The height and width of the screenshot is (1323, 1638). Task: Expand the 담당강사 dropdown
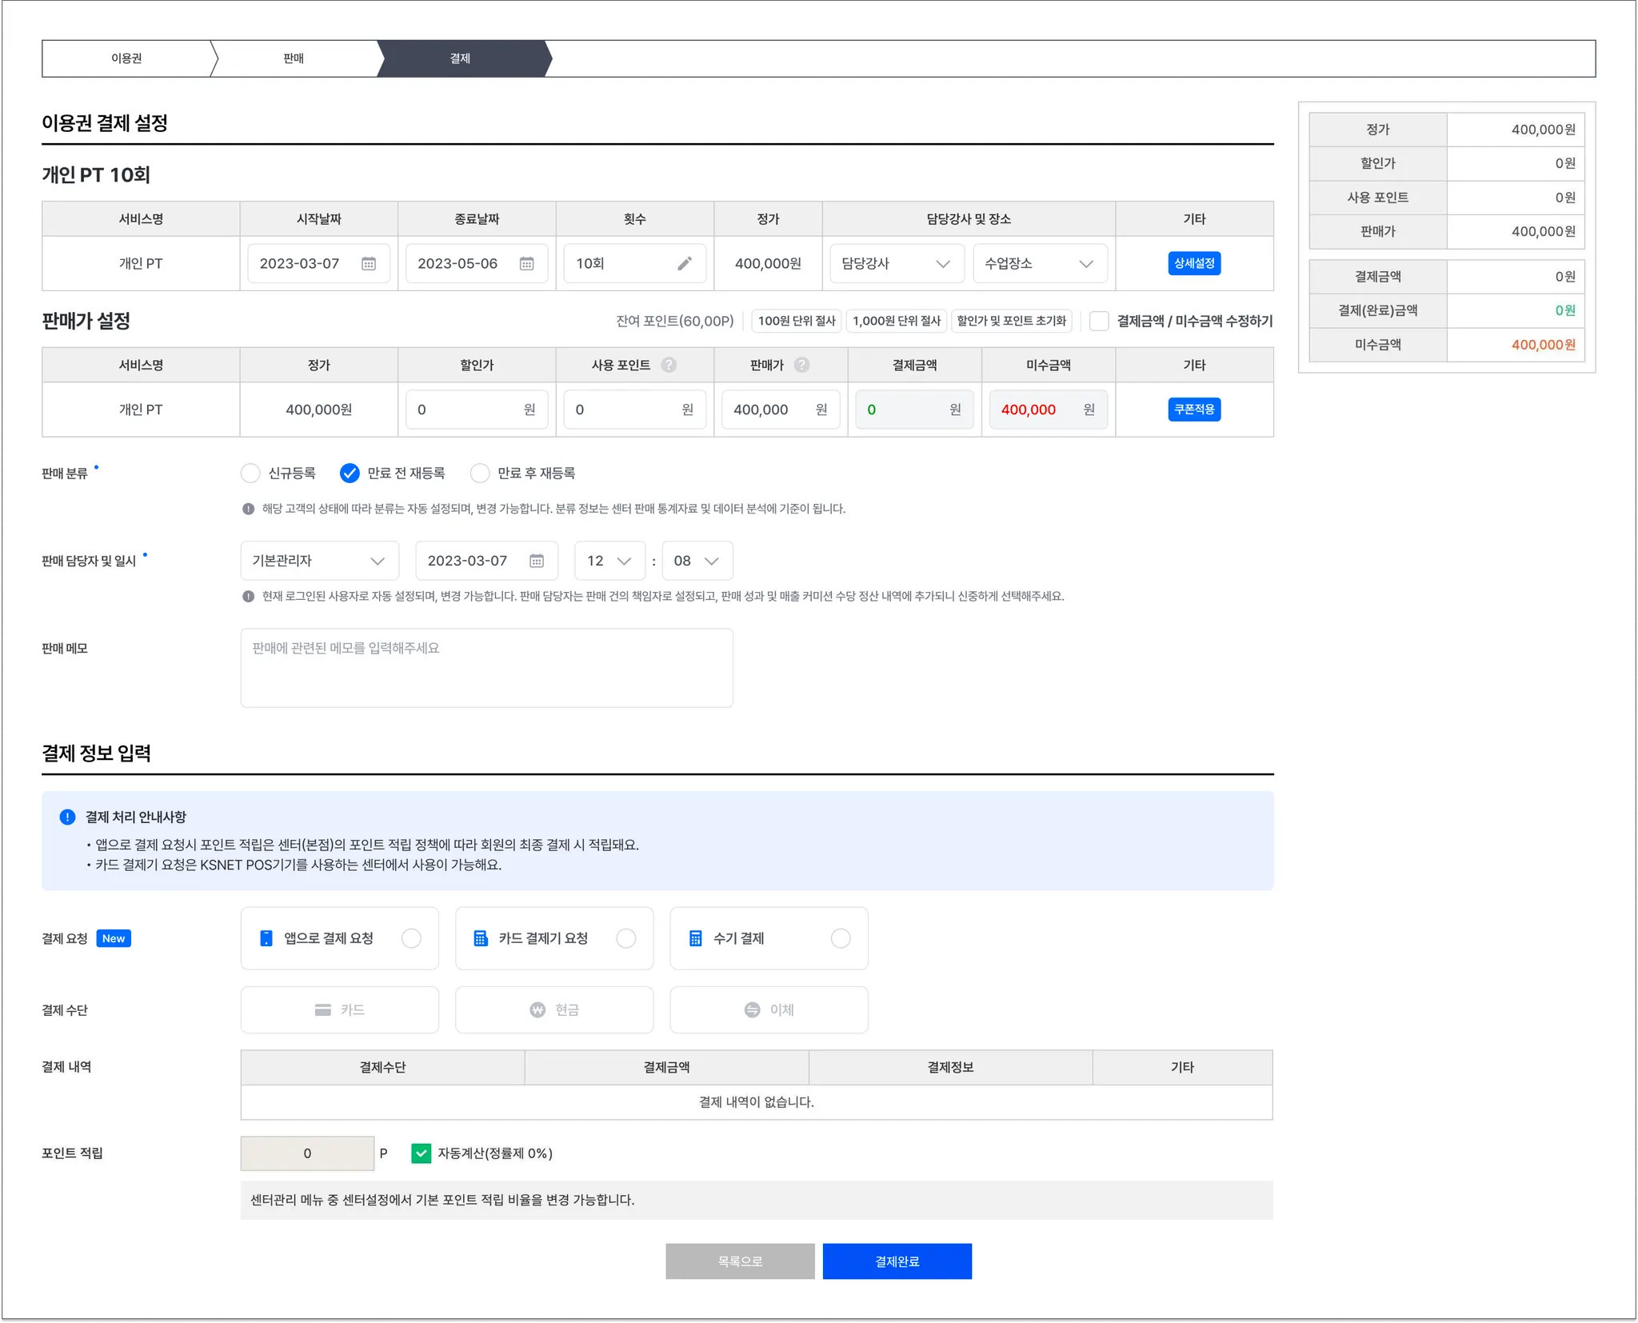pos(896,264)
